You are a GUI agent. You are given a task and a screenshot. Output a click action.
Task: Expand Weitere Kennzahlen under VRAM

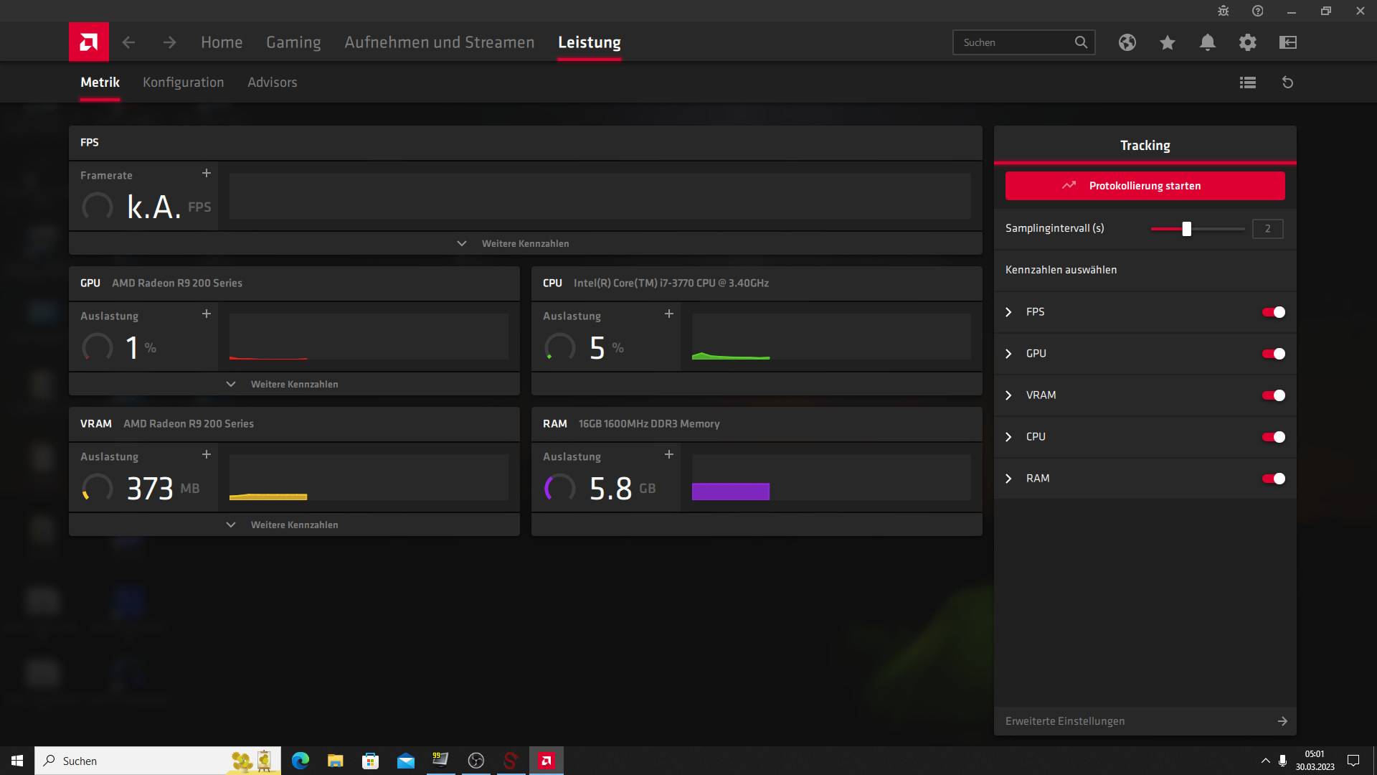(294, 525)
